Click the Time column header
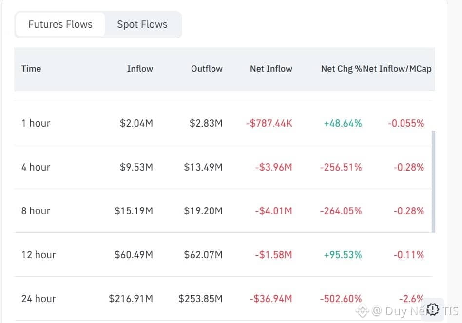The image size is (462, 323). 31,69
